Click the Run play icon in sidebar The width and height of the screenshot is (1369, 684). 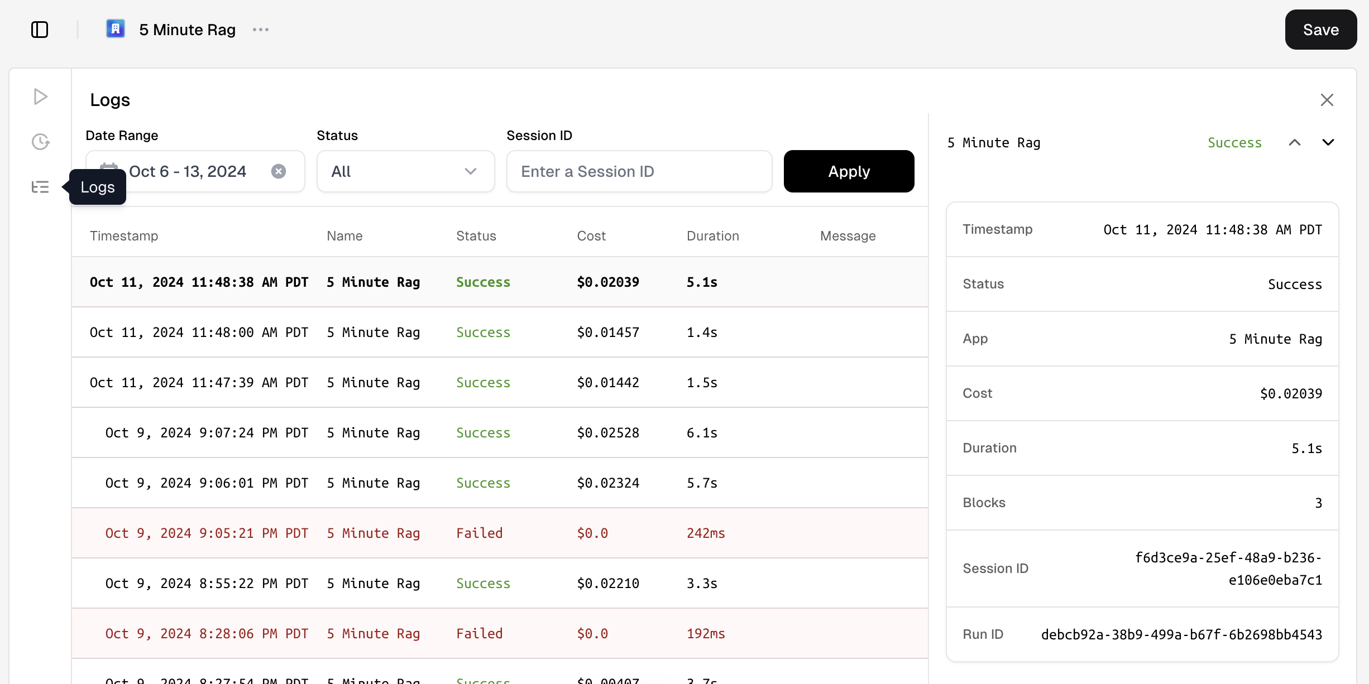(40, 97)
